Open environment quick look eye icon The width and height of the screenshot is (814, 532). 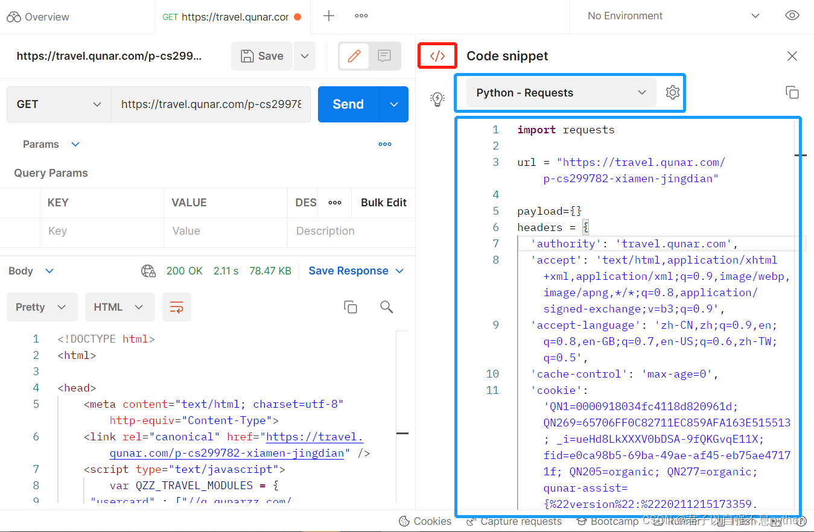792,16
